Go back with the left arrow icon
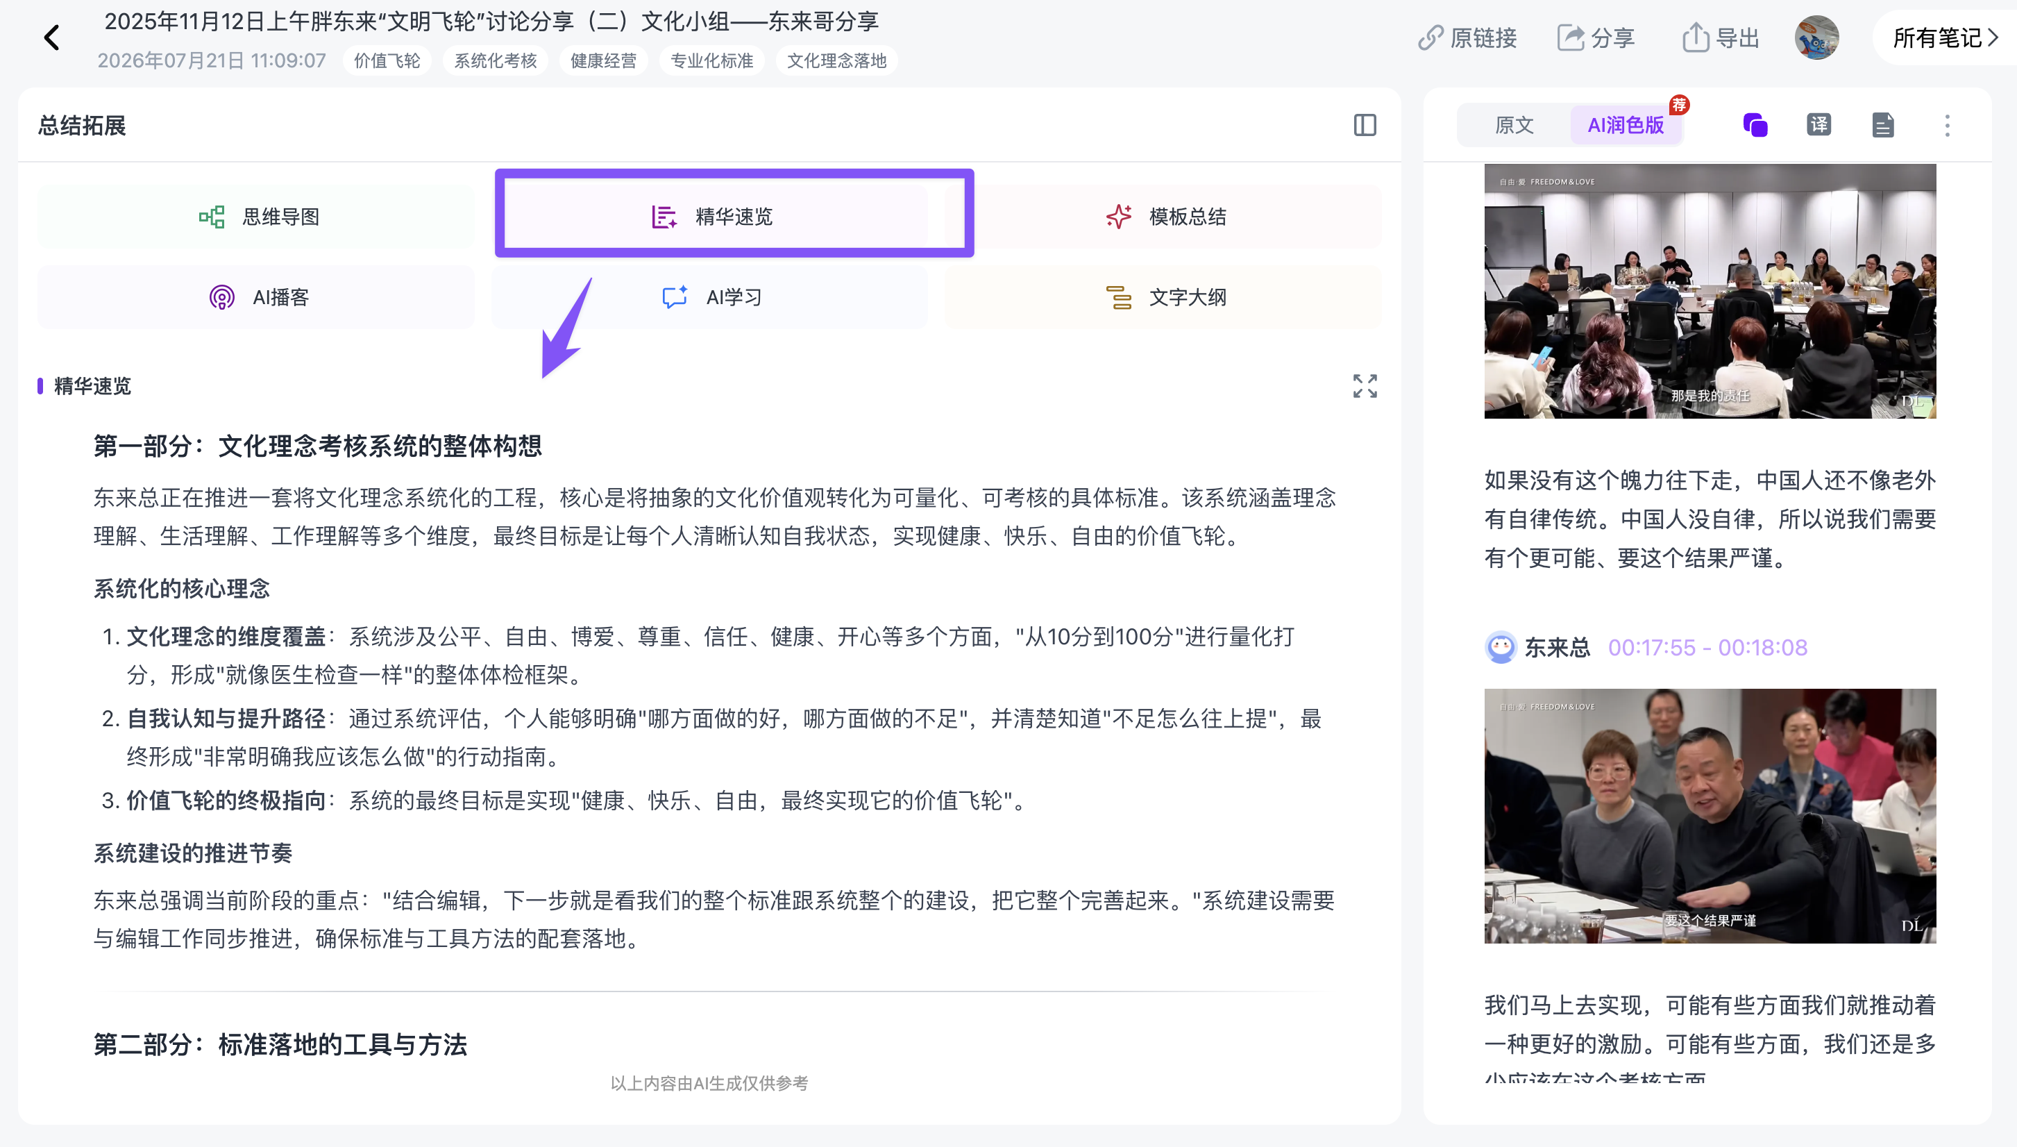The width and height of the screenshot is (2017, 1147). pos(52,37)
